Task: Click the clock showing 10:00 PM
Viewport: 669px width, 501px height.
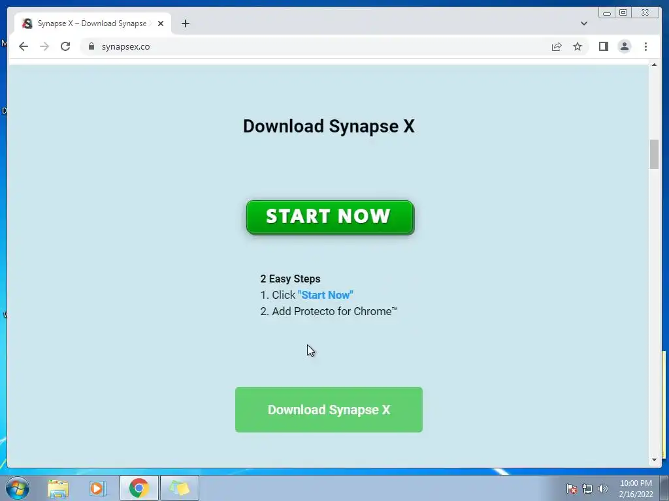Action: click(x=636, y=489)
